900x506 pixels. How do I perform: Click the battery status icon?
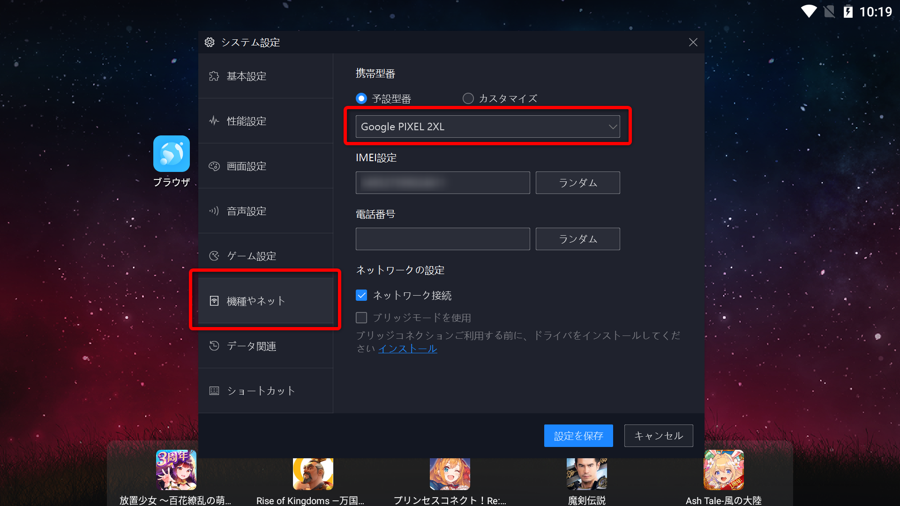click(848, 12)
